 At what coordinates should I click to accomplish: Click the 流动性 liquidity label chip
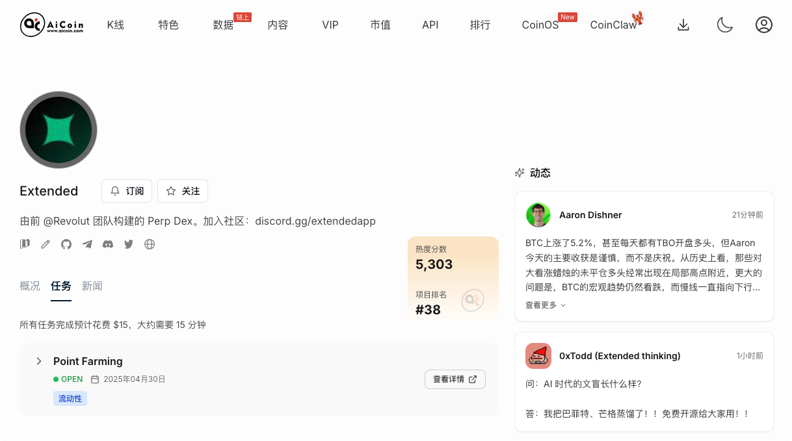click(x=70, y=398)
